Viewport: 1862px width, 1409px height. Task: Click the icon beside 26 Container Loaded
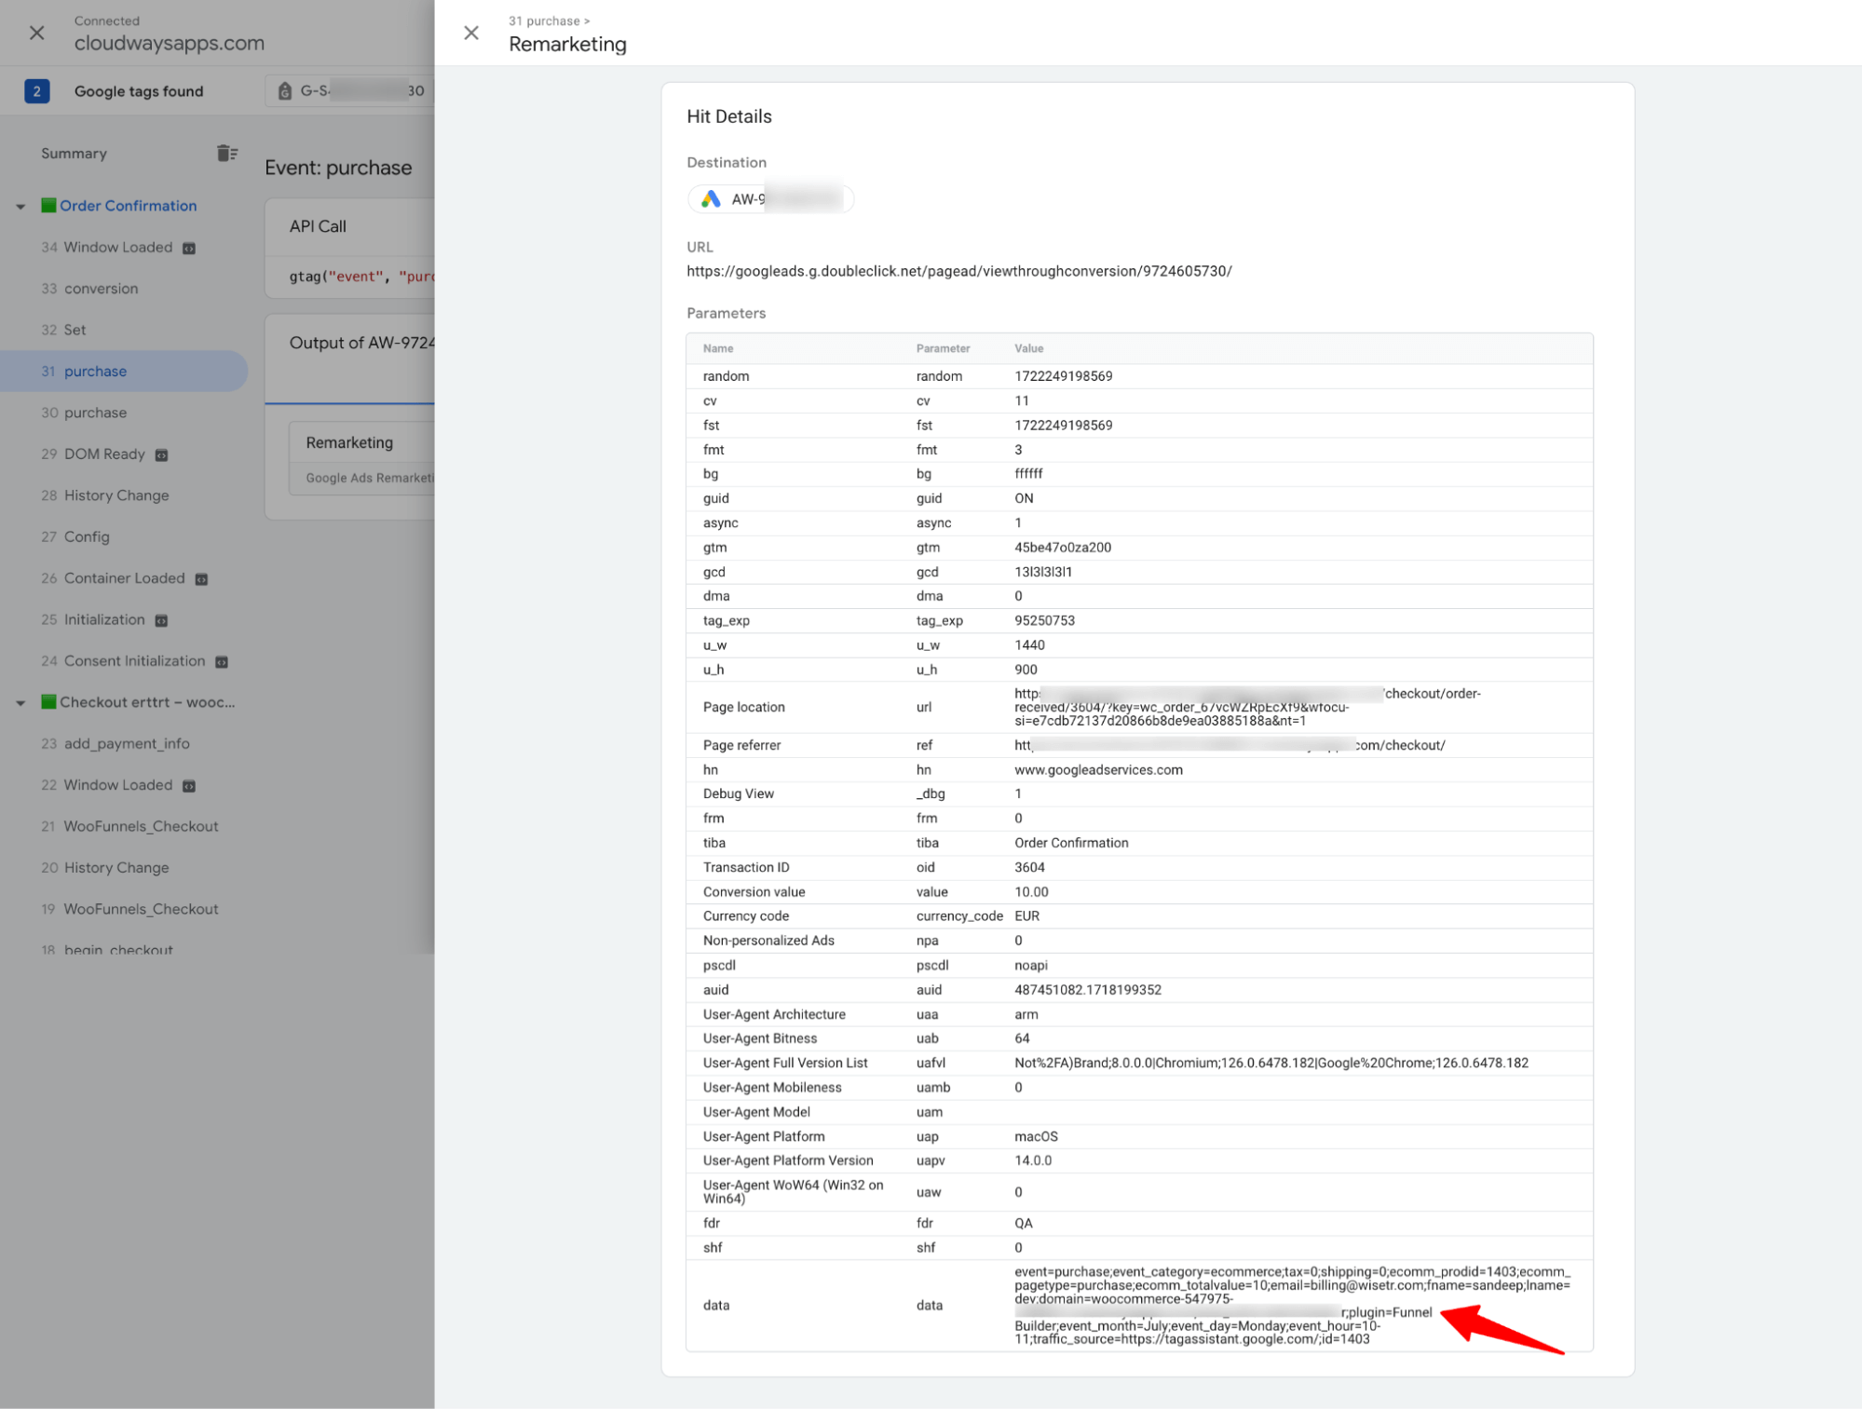(201, 579)
